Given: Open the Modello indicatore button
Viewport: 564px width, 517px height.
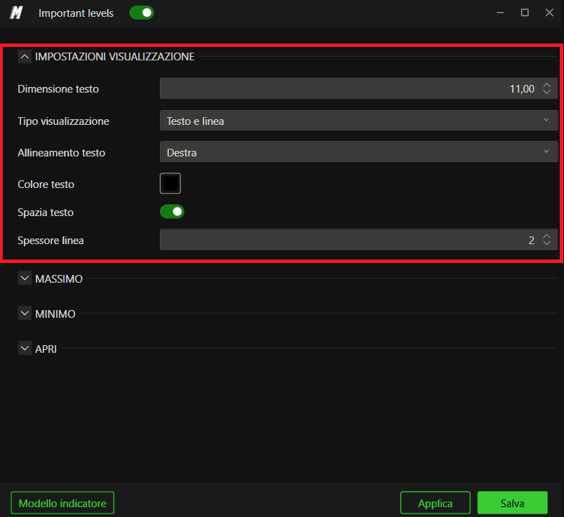Looking at the screenshot, I should point(62,503).
